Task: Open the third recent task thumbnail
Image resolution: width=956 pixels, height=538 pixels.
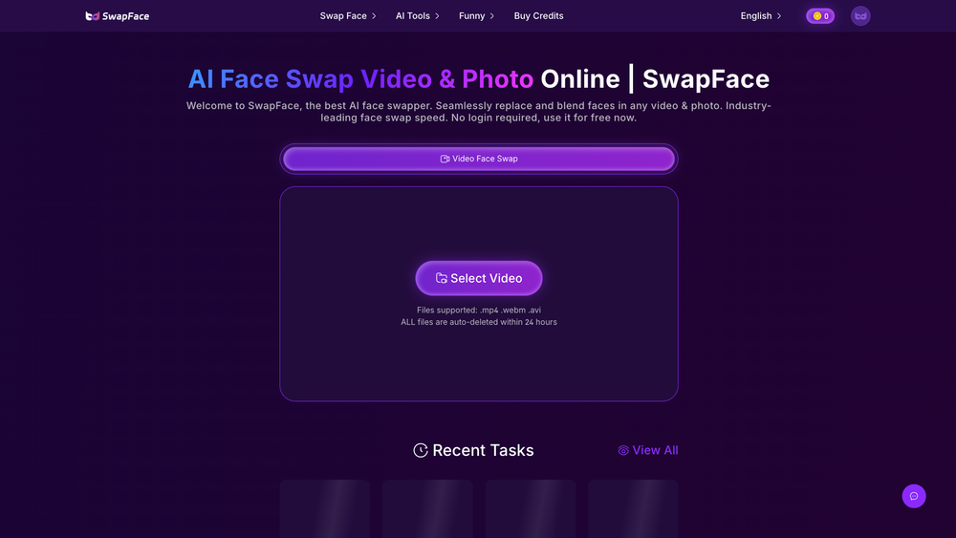Action: coord(531,508)
